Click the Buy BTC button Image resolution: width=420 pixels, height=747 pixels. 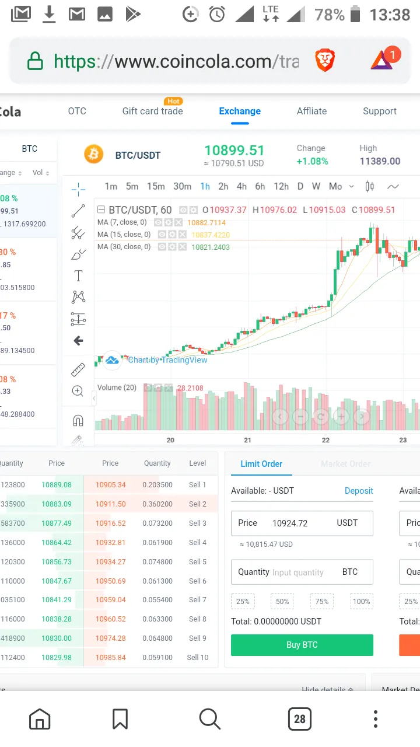[x=302, y=645]
